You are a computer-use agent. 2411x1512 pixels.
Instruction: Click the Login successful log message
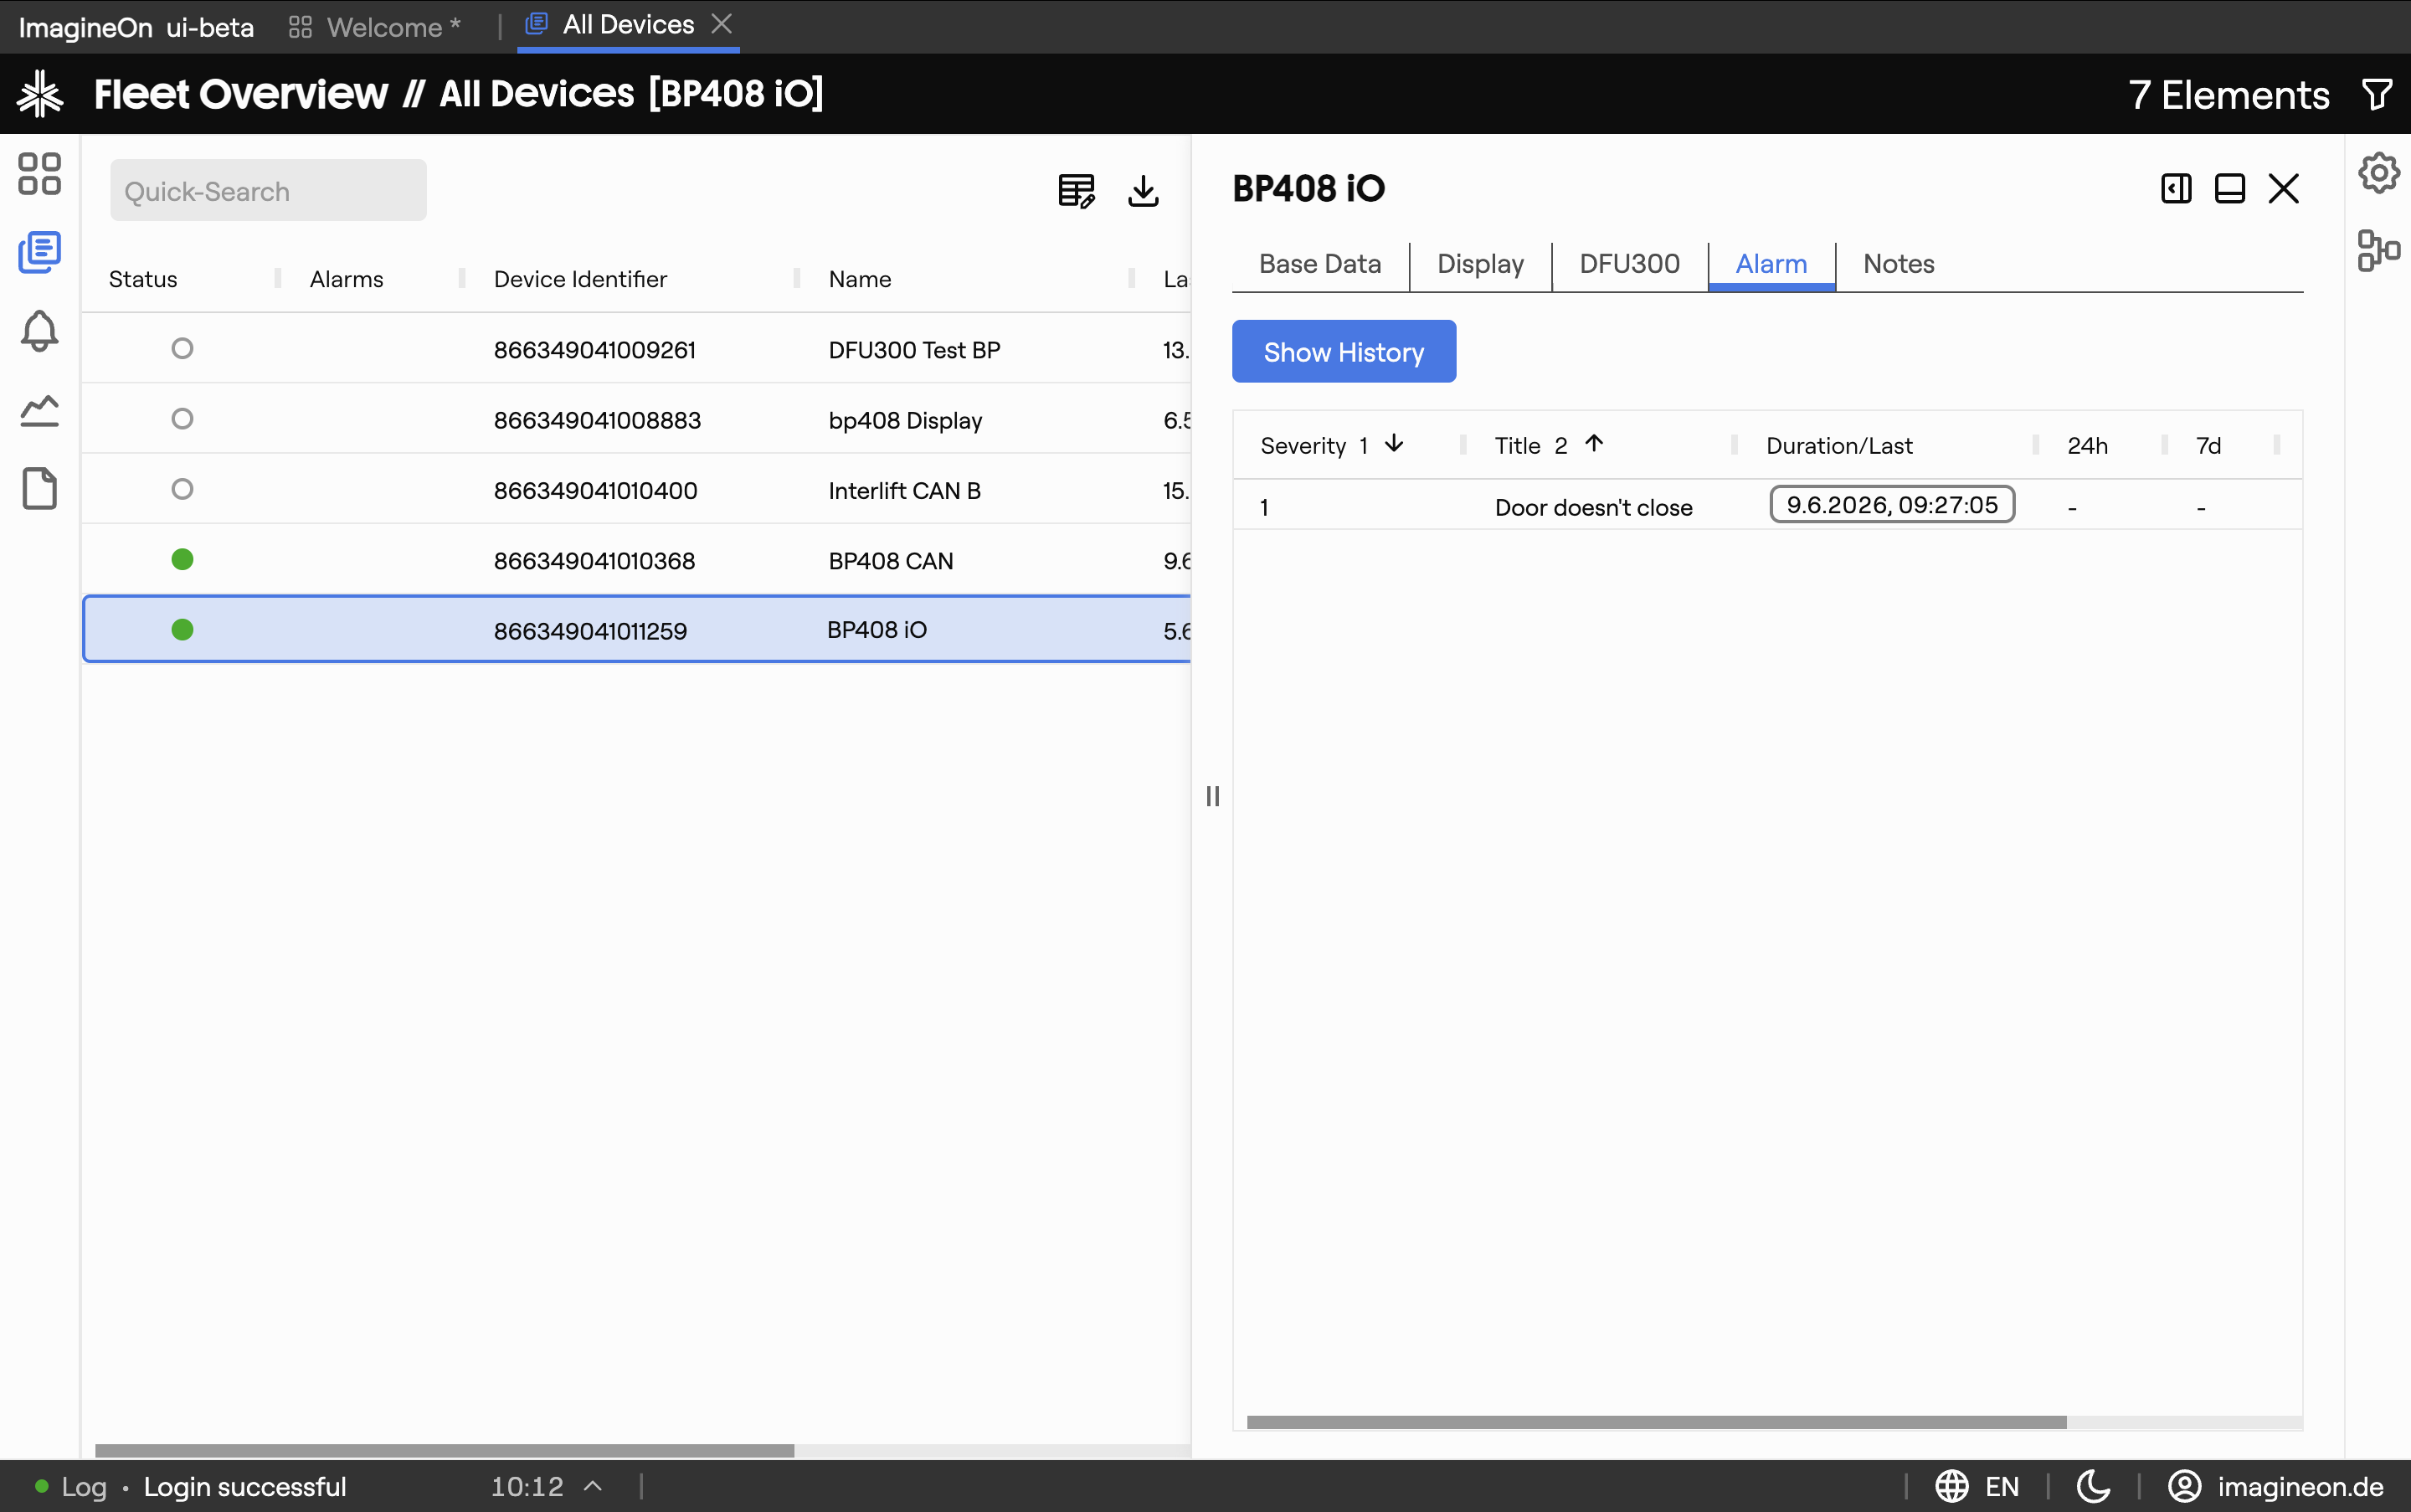pos(245,1486)
